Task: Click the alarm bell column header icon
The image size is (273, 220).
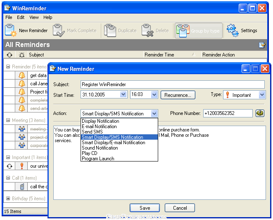Action: [x=21, y=55]
